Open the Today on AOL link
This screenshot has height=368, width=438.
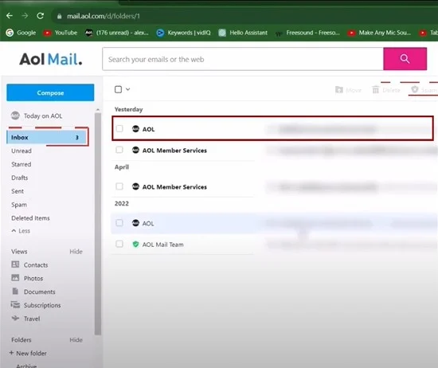[x=43, y=115]
